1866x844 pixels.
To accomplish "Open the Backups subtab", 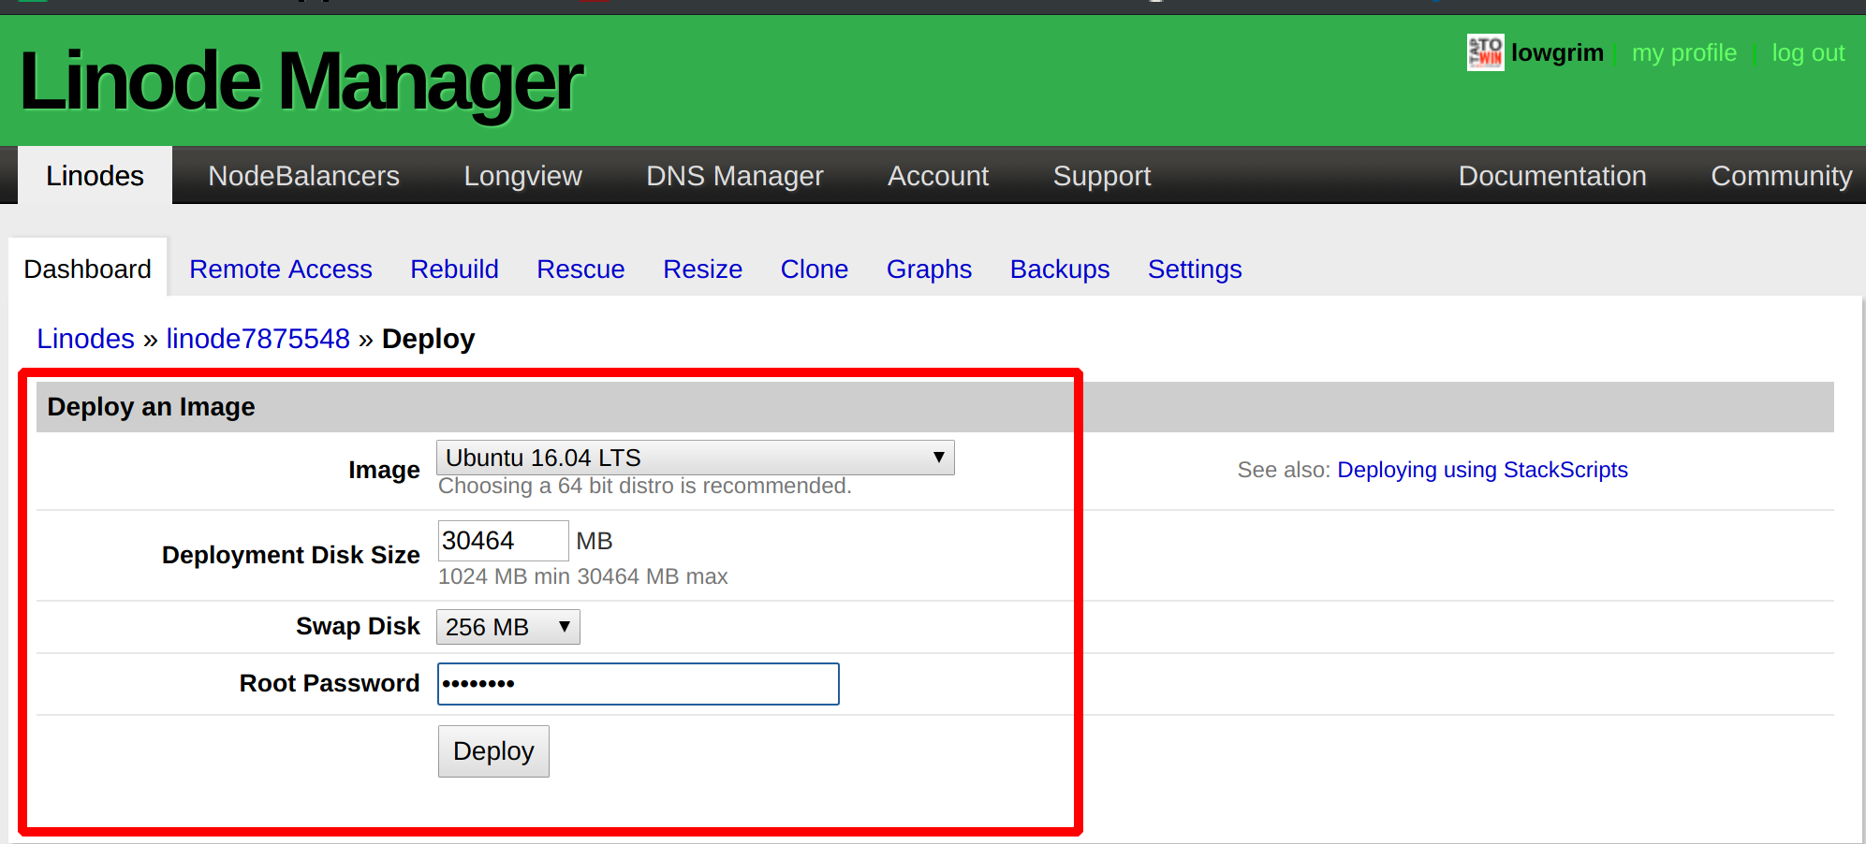I will [x=1059, y=269].
